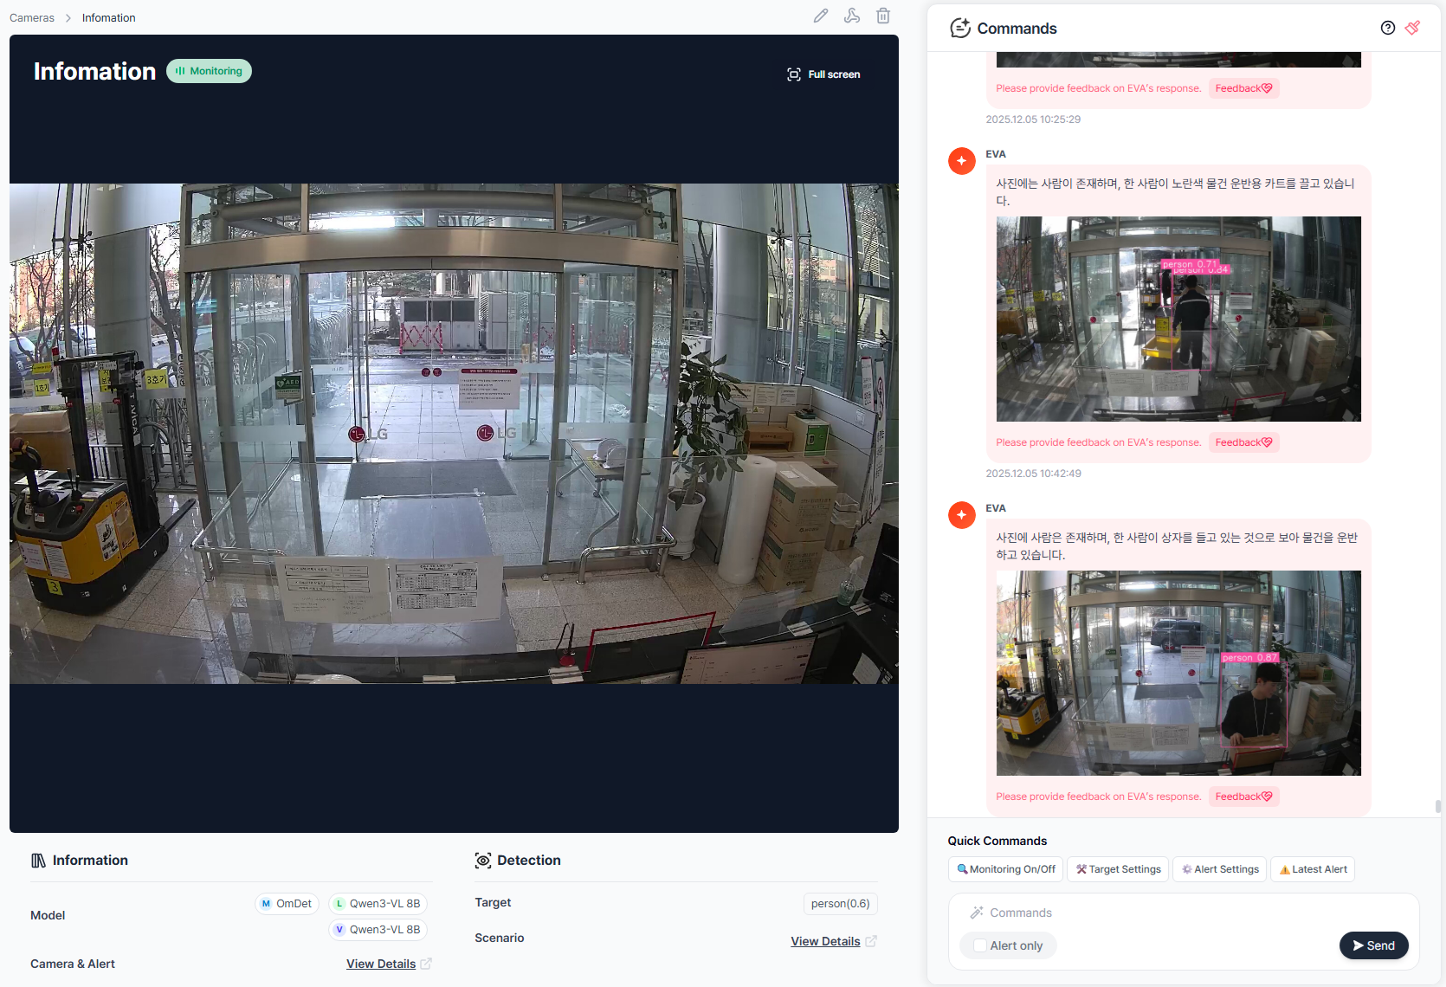Click the delete trash icon

point(882,16)
